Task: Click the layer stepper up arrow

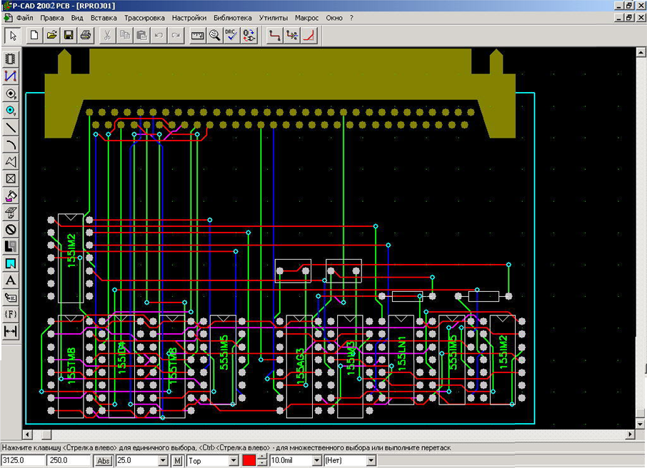Action: pyautogui.click(x=262, y=458)
